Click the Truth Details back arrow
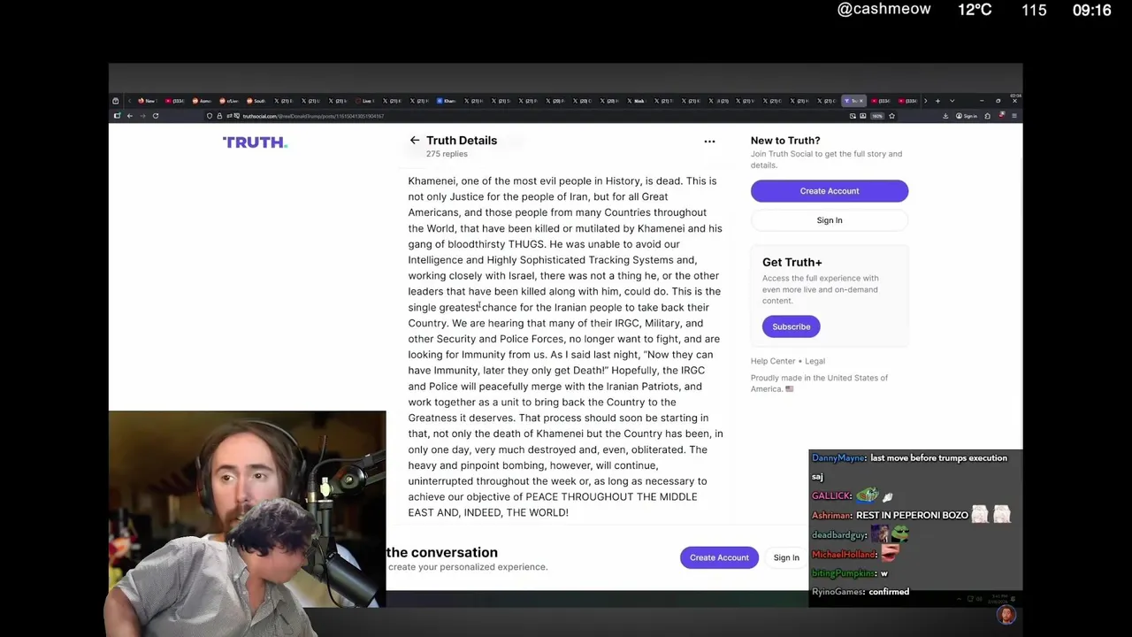1132x637 pixels. point(415,140)
